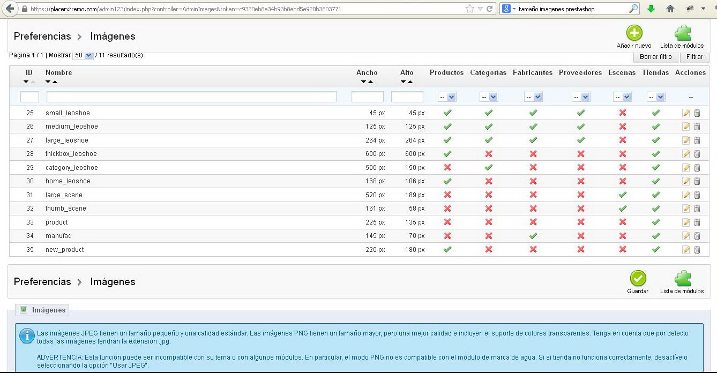The image size is (717, 373).
Task: Open the search engine selector dropdown
Action: [509, 9]
